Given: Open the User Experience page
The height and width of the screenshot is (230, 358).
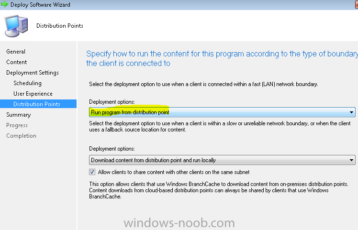Looking at the screenshot, I should coord(33,94).
